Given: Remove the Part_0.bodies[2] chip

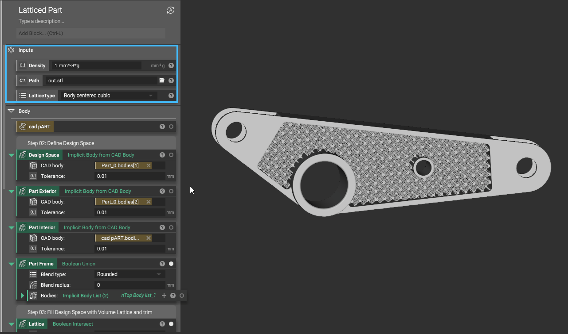Looking at the screenshot, I should pos(149,202).
